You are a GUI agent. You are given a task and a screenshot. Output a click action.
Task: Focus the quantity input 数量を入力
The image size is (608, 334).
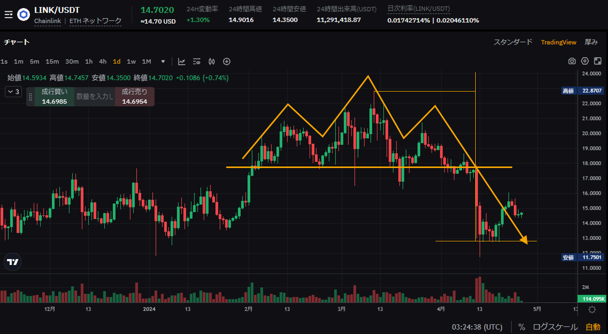pyautogui.click(x=95, y=97)
